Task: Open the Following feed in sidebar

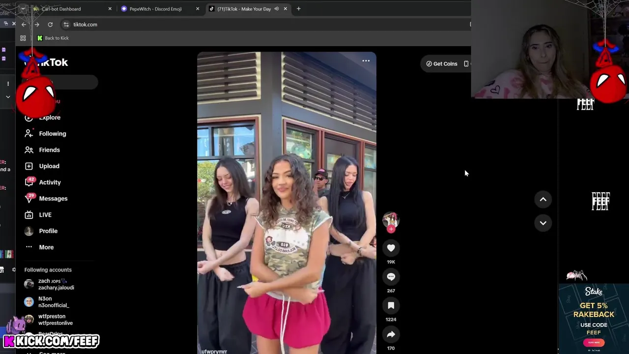Action: (x=52, y=134)
